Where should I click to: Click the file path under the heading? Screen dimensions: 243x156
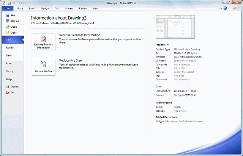click(62, 23)
